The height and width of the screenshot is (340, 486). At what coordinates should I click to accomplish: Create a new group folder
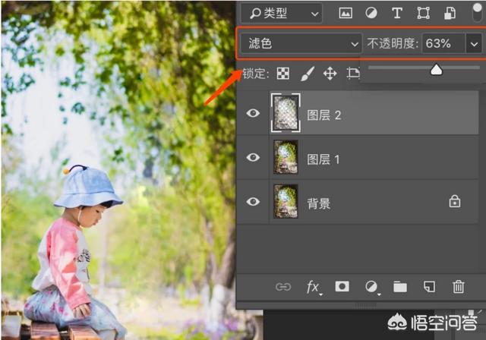tap(400, 287)
